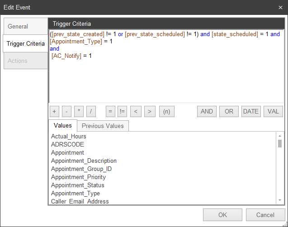Insert the greater-than operator
The image size is (288, 227).
coord(149,111)
